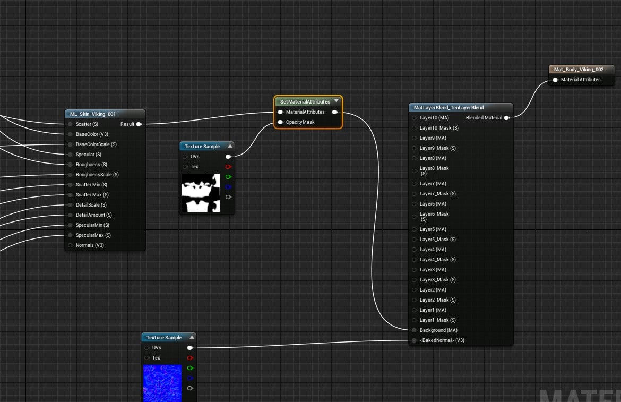Collapse the upper Texture Sample node preview
The width and height of the screenshot is (621, 402).
click(x=230, y=146)
